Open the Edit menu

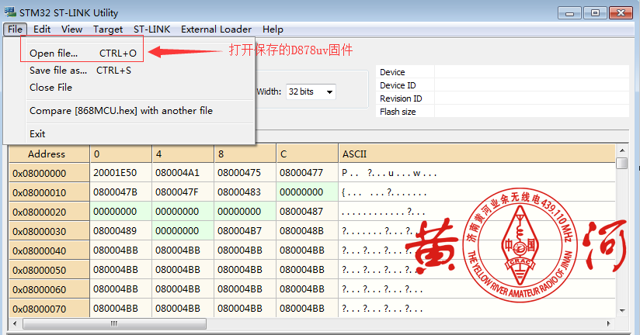click(x=42, y=29)
